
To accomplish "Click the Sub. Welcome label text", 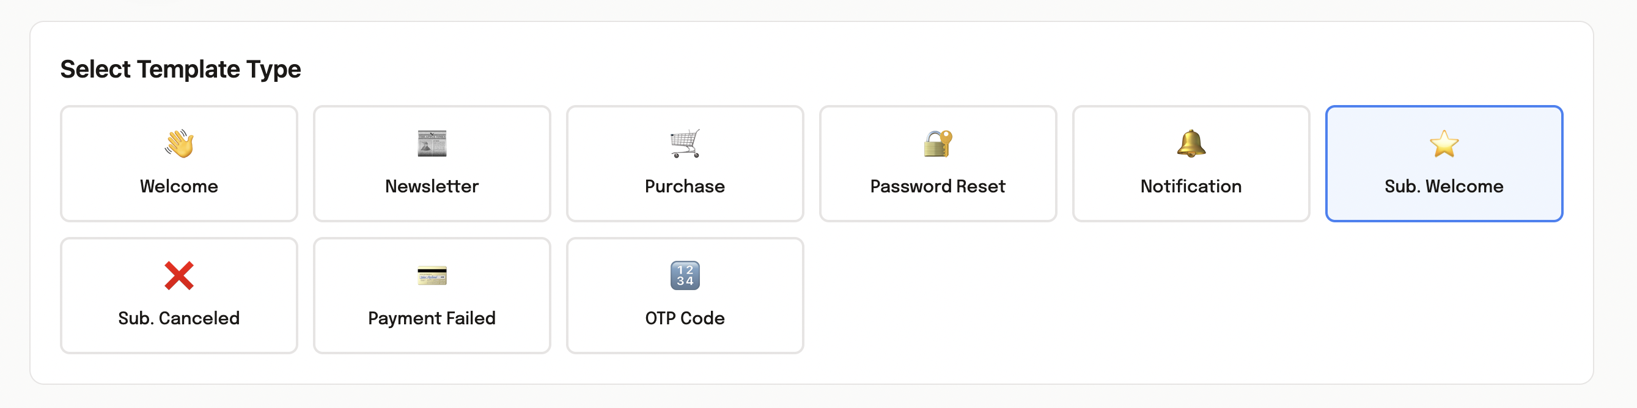I will pos(1443,186).
